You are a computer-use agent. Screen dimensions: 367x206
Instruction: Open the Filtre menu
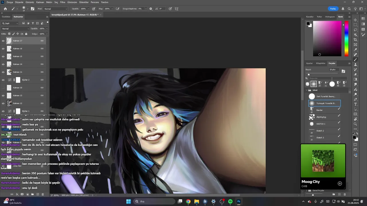(x=63, y=2)
